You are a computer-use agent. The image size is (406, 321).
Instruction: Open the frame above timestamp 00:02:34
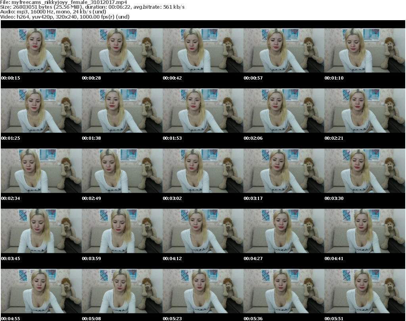click(41, 171)
